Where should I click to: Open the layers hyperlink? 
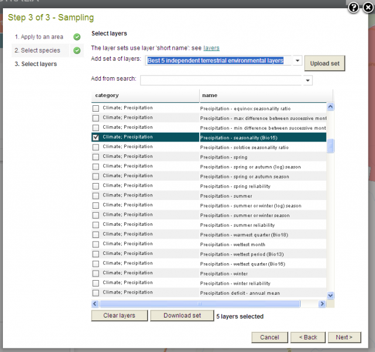[212, 48]
